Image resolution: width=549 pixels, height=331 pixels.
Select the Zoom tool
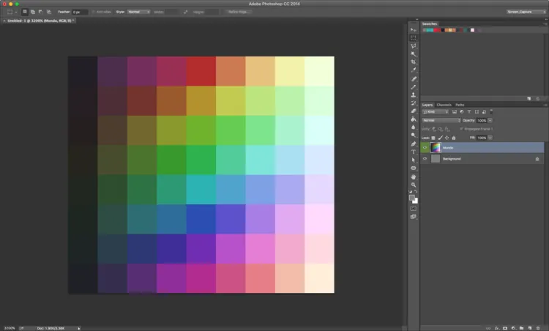point(414,185)
